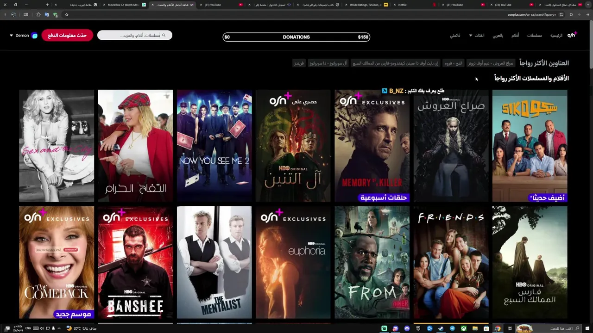The image size is (593, 333).
Task: Open the فارس الممالك السبع poster
Action: 530,263
